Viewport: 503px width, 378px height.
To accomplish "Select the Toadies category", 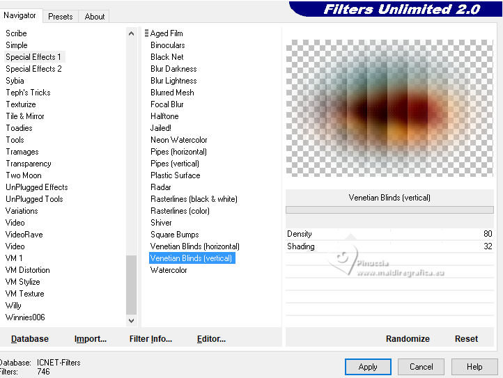I will pyautogui.click(x=19, y=128).
